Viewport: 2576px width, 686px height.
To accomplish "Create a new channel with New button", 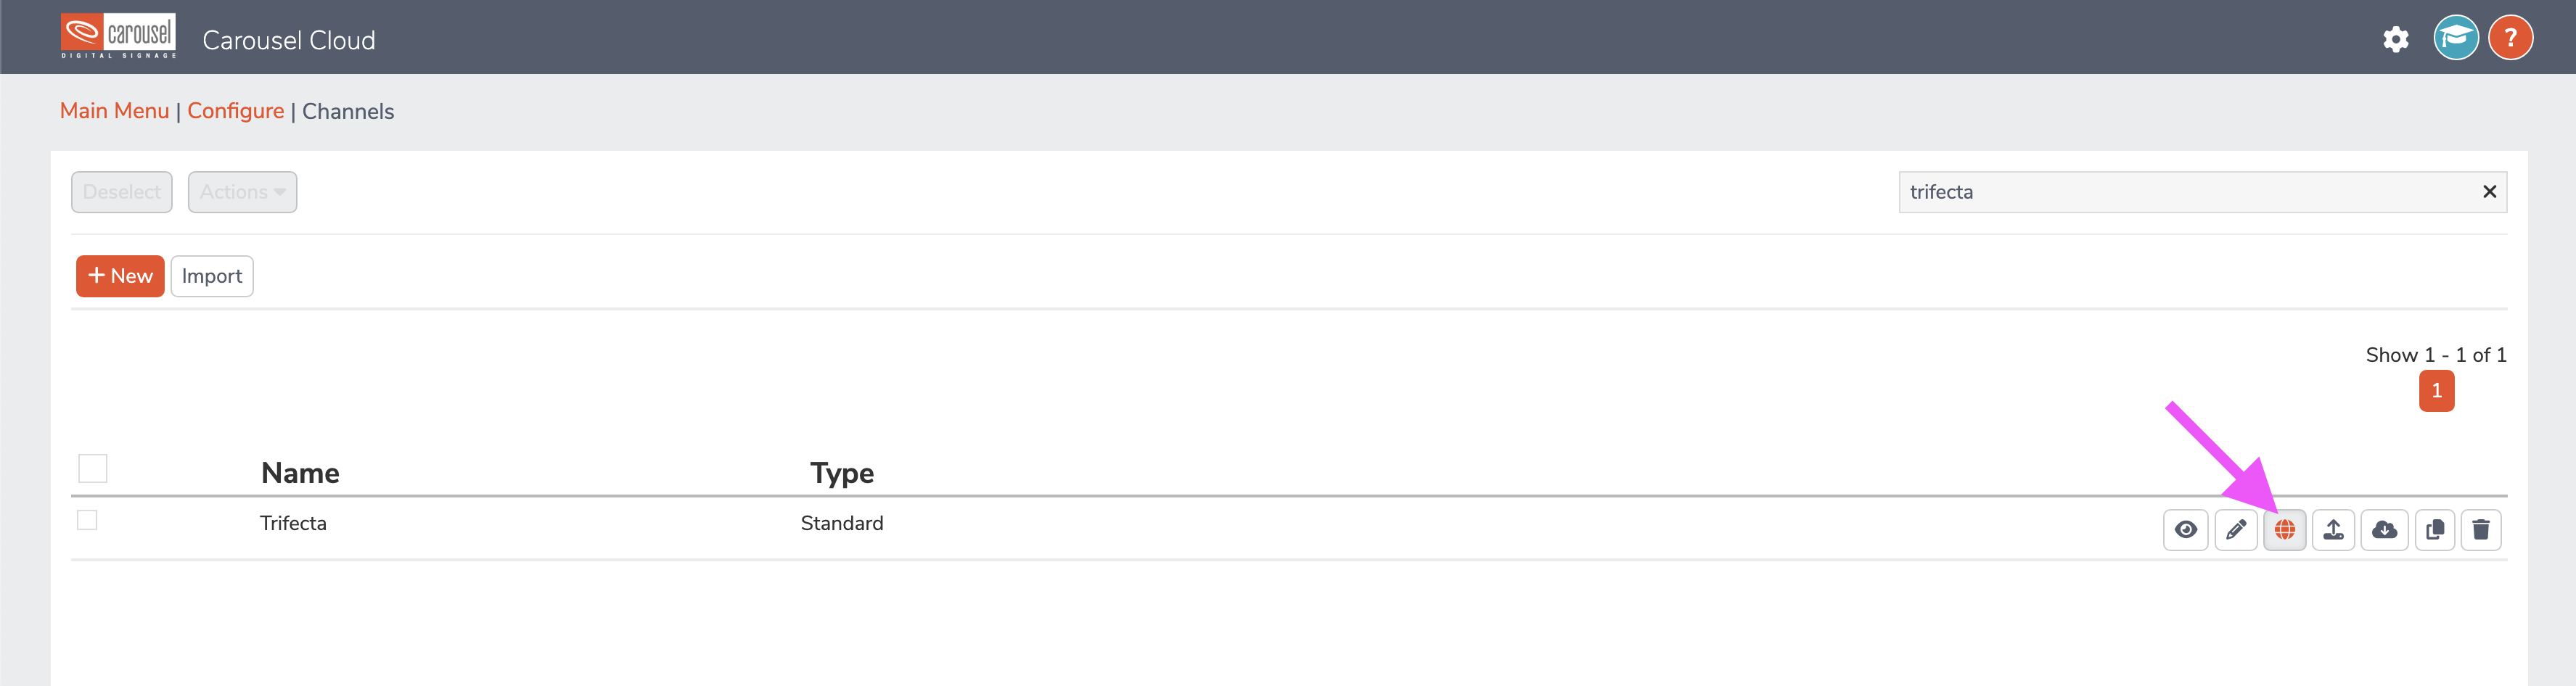I will (120, 276).
